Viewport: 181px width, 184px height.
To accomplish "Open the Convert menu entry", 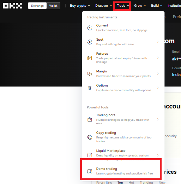I will click(x=123, y=28).
